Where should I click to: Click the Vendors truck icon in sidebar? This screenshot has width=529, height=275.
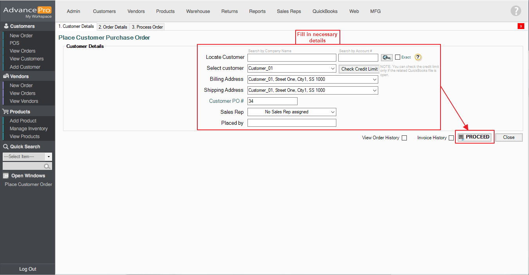pos(6,76)
